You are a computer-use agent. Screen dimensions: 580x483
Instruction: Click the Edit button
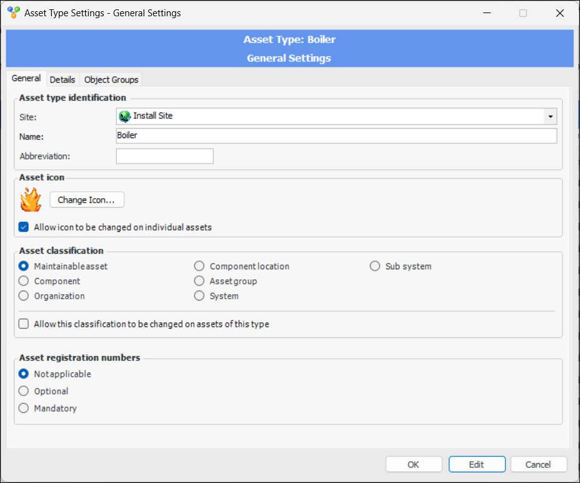click(x=476, y=464)
